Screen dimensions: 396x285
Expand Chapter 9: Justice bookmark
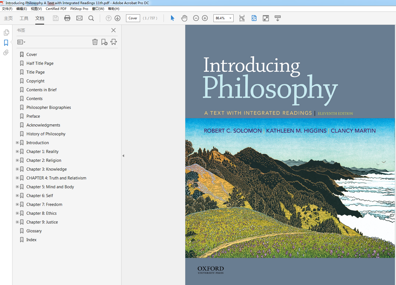[17, 222]
